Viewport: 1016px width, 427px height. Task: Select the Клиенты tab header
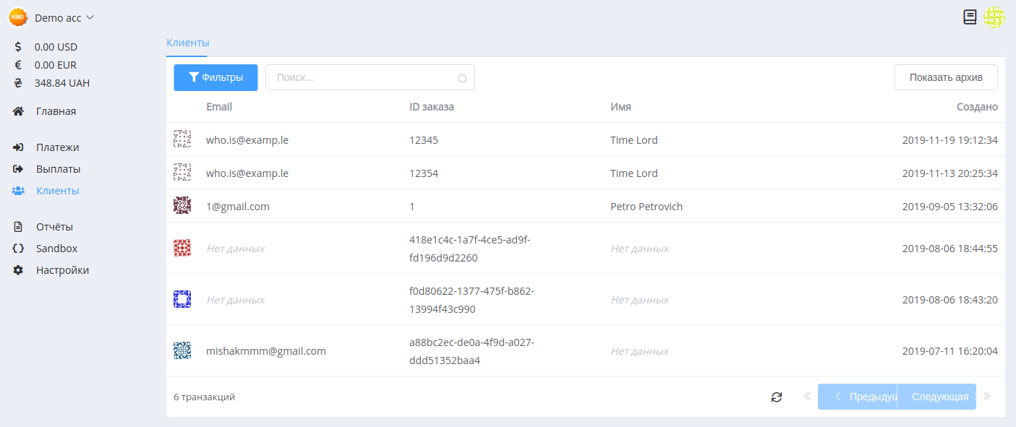click(x=187, y=43)
